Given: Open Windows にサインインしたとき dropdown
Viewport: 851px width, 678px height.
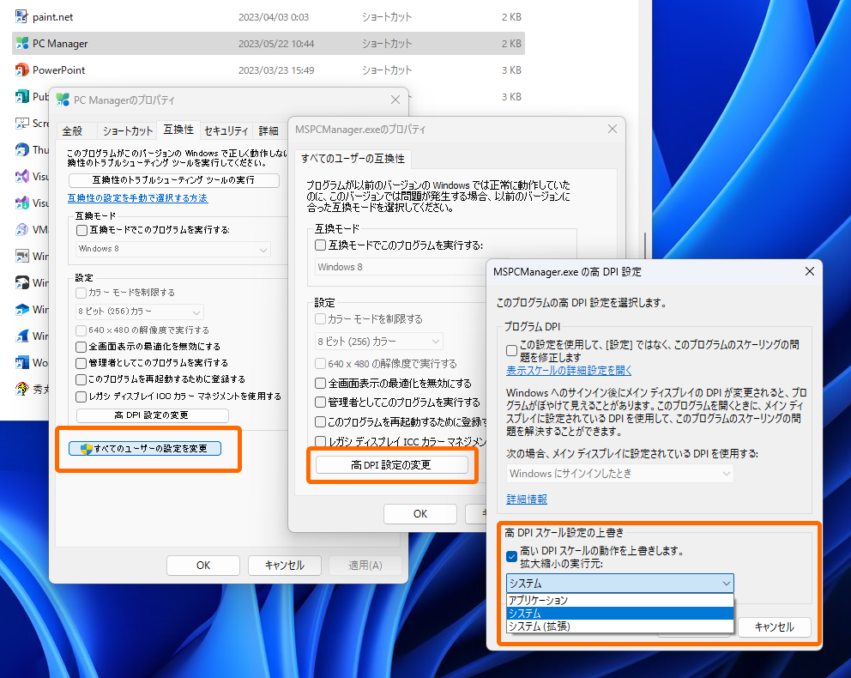Looking at the screenshot, I should (x=619, y=474).
